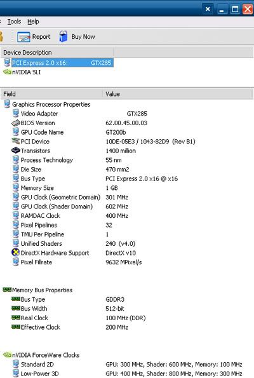The image size is (254, 378).
Task: Open the Tools menu
Action: click(x=14, y=22)
